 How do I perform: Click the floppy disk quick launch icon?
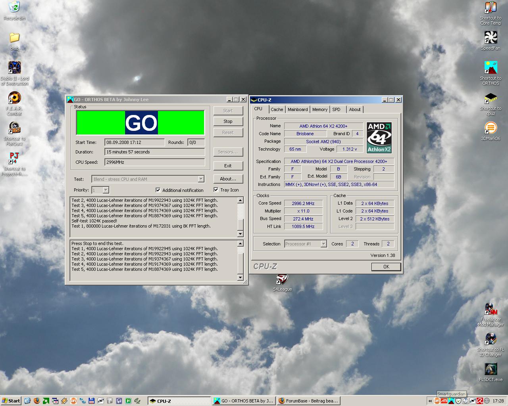92,401
